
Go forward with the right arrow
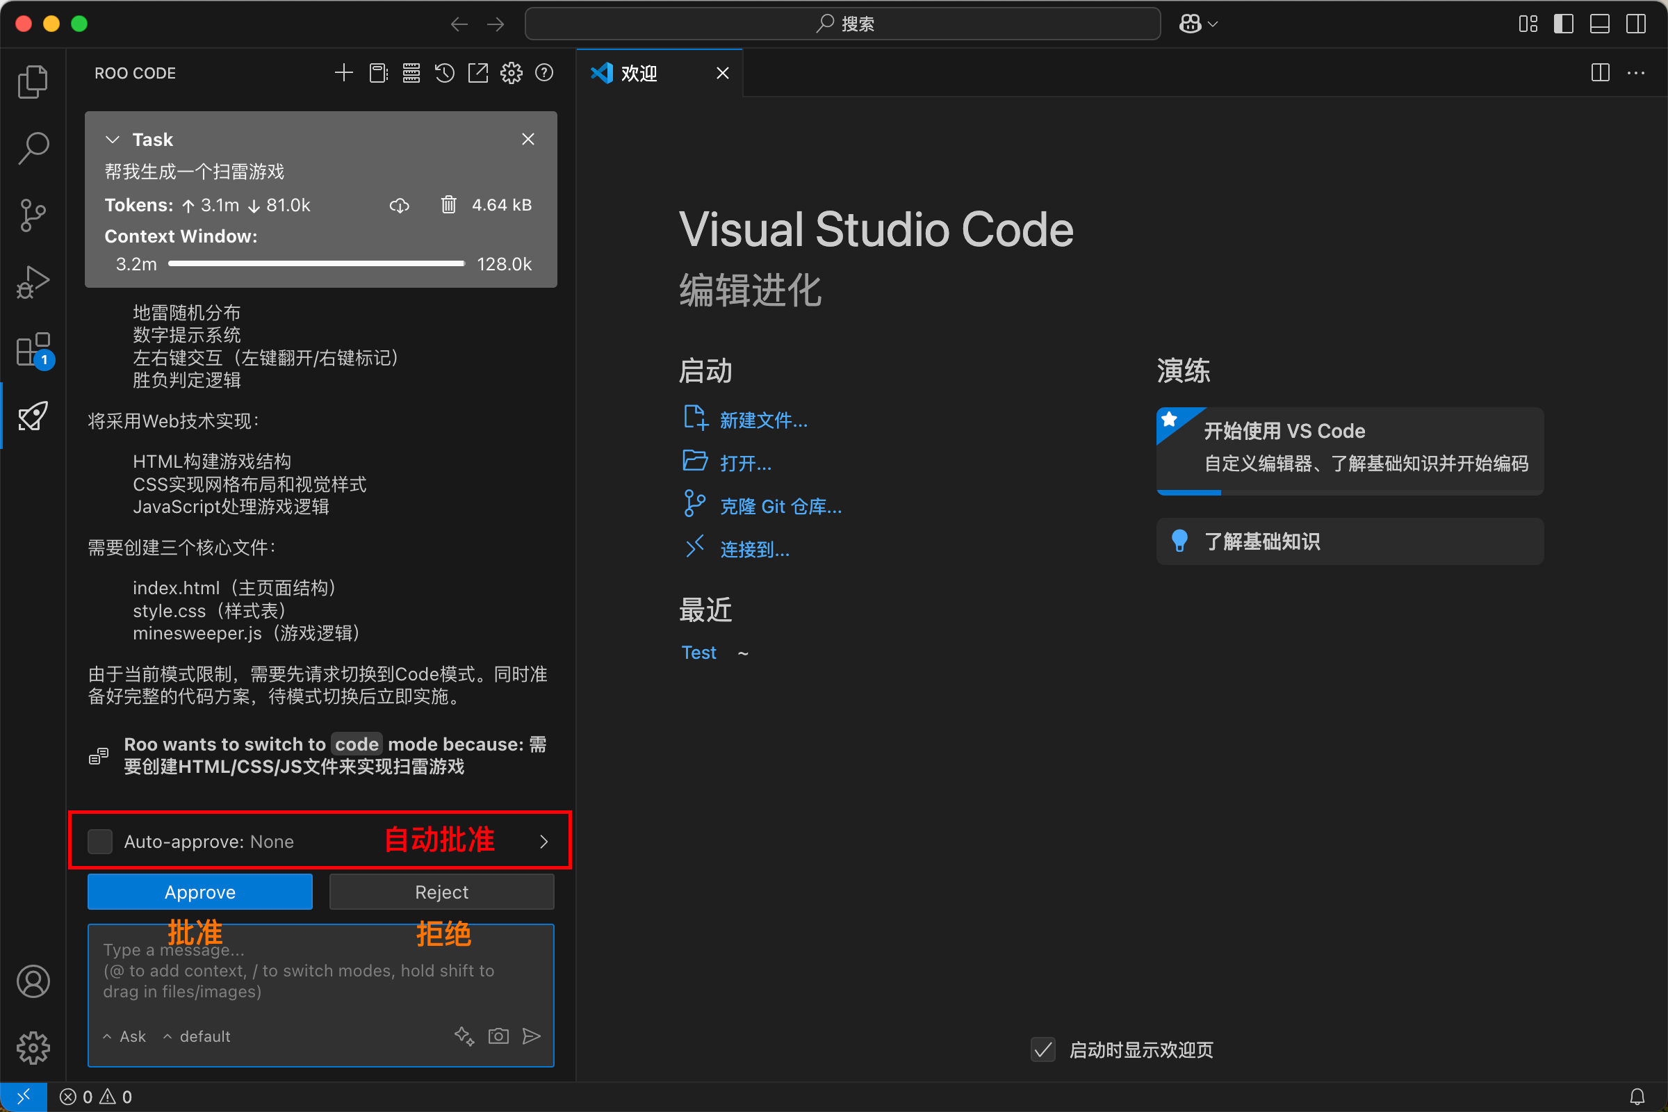[496, 24]
